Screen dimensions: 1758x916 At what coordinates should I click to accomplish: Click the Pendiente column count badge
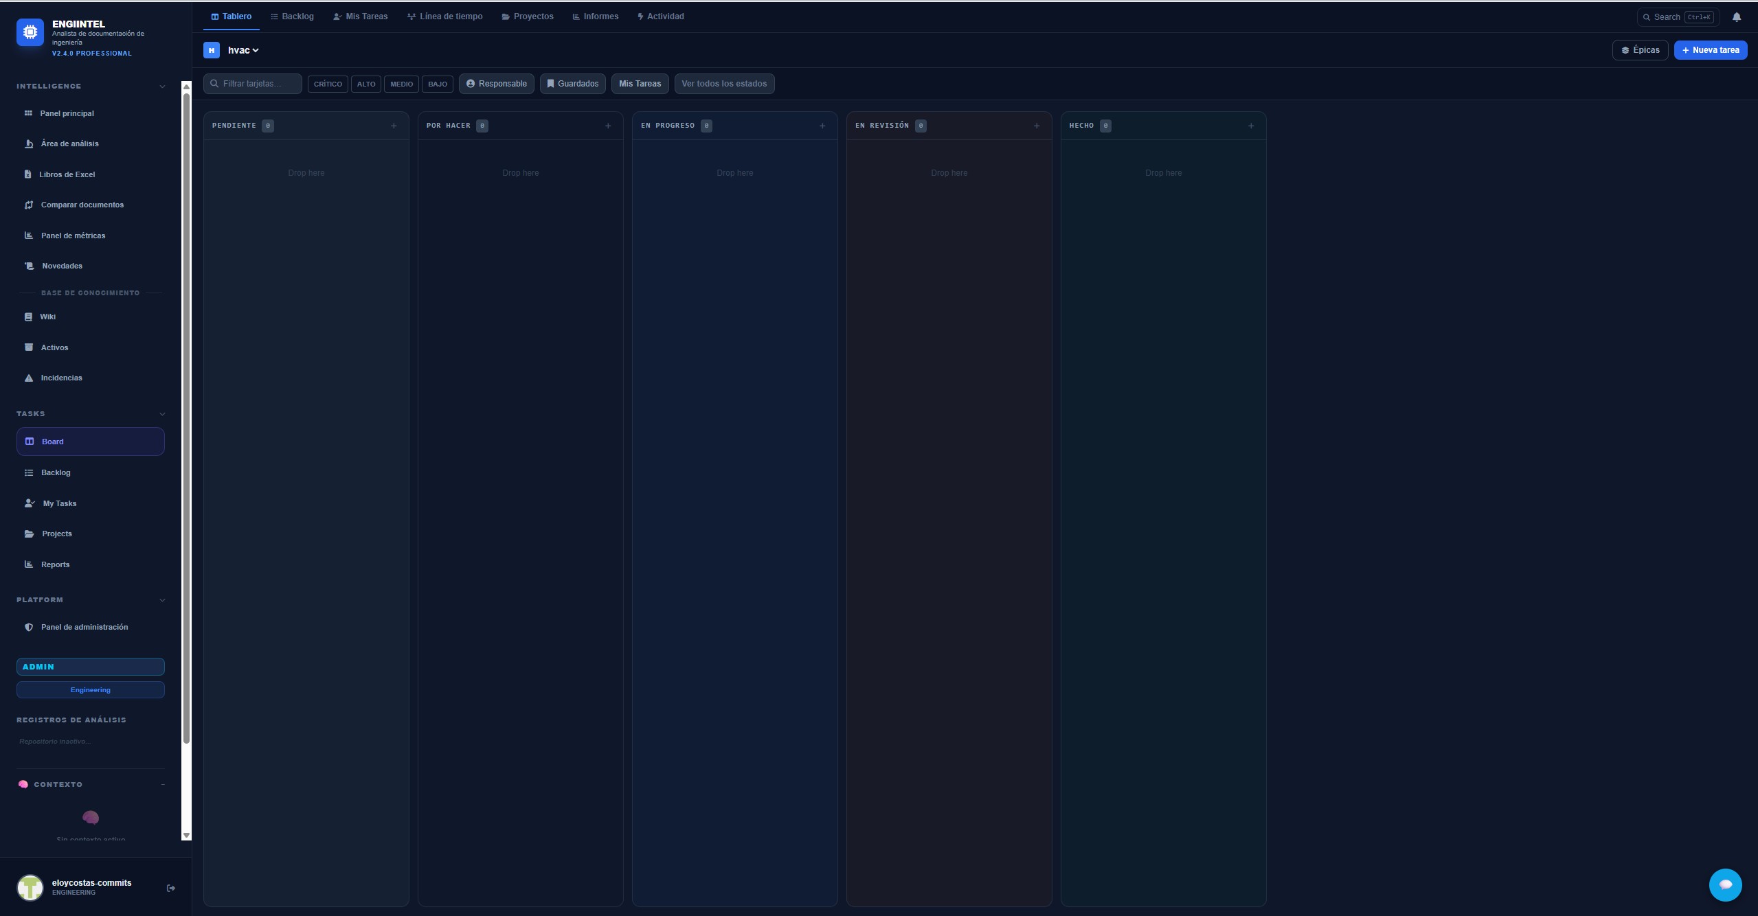(268, 126)
